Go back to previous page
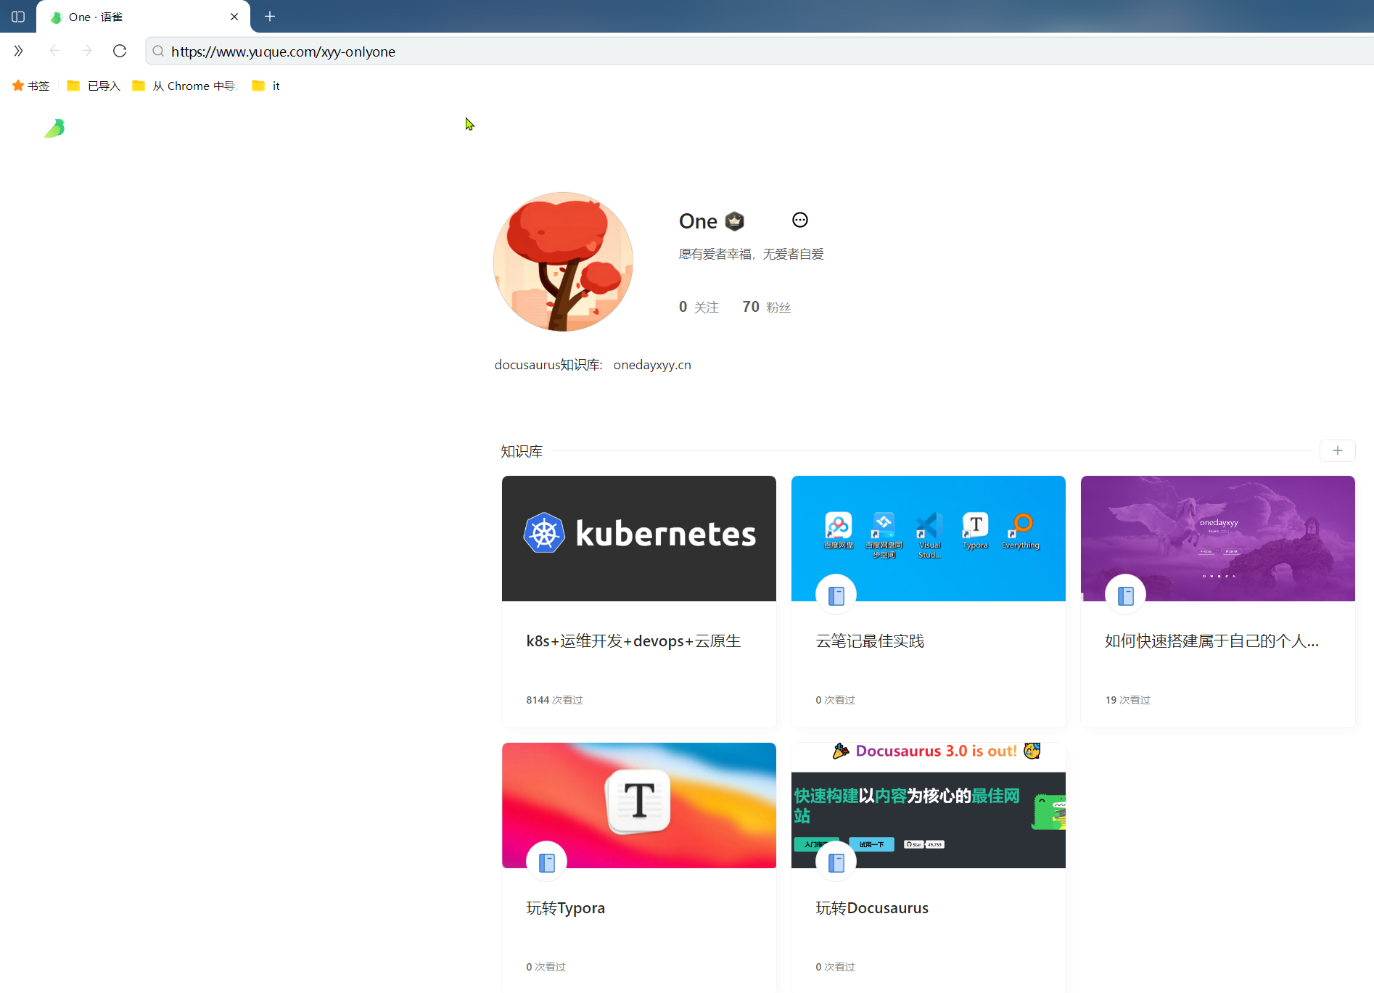This screenshot has width=1374, height=993. (54, 51)
